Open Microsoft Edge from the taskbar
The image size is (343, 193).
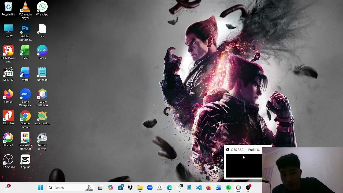pos(169,188)
